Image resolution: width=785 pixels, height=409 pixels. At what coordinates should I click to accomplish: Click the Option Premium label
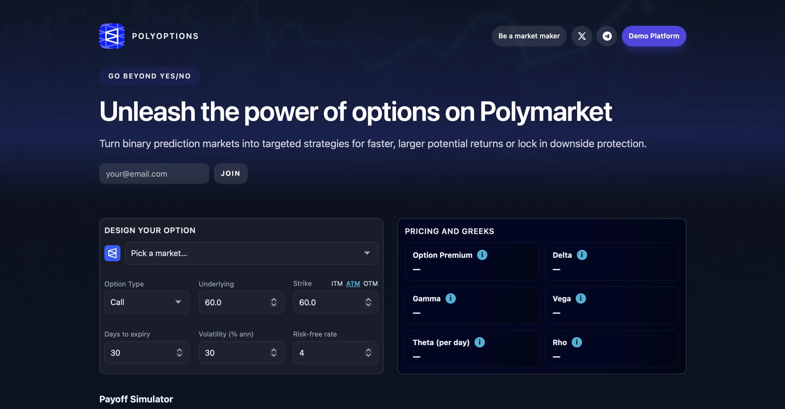coord(442,255)
